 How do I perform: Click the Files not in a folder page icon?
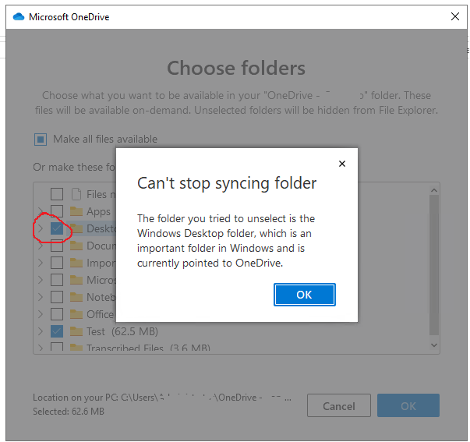(x=76, y=194)
